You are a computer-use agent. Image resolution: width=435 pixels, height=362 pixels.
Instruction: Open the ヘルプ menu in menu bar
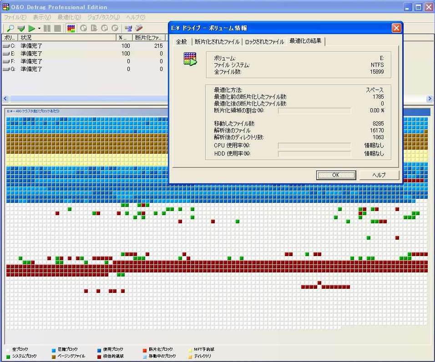point(136,17)
